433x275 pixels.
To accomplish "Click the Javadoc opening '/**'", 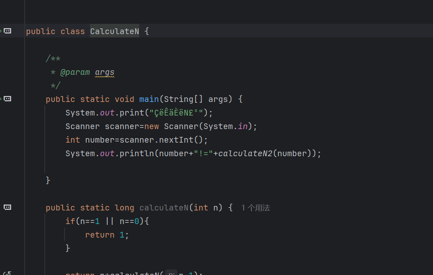I will (x=53, y=59).
